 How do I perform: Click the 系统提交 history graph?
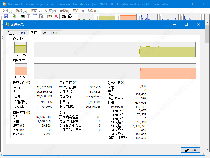click(115, 49)
